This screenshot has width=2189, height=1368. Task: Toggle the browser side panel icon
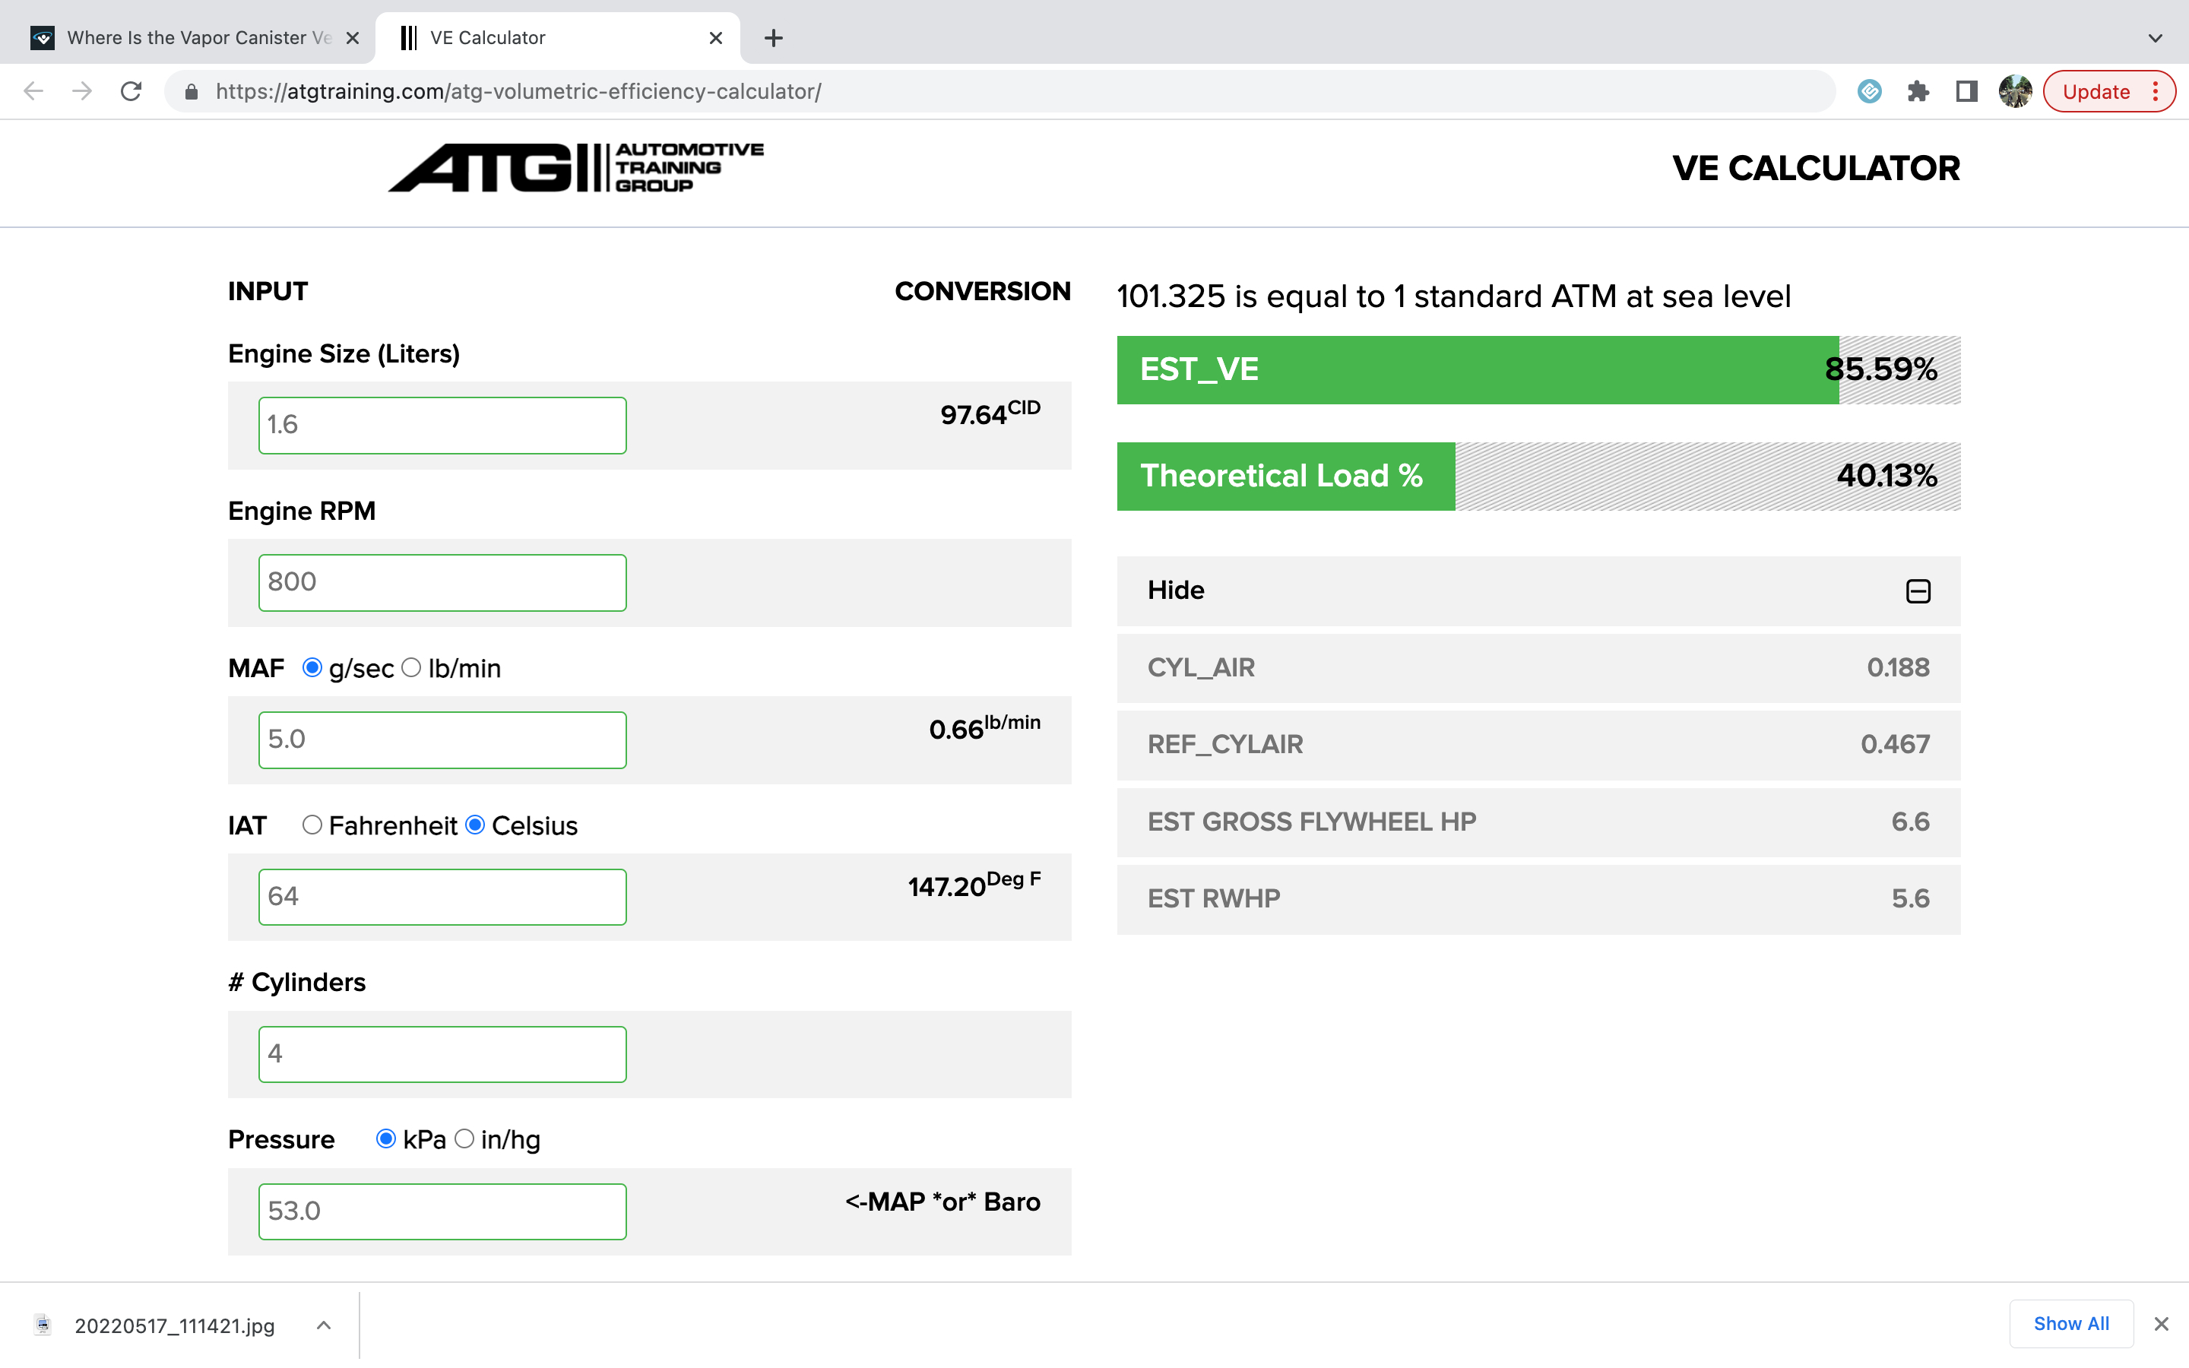[x=1966, y=91]
